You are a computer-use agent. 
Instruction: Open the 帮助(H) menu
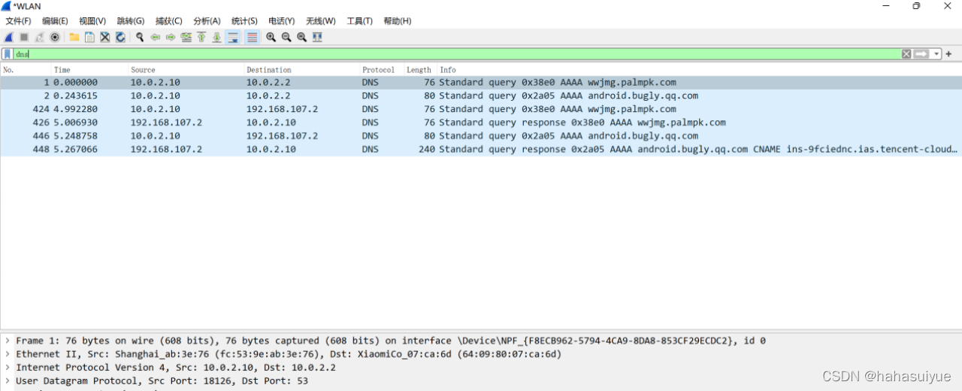point(398,21)
